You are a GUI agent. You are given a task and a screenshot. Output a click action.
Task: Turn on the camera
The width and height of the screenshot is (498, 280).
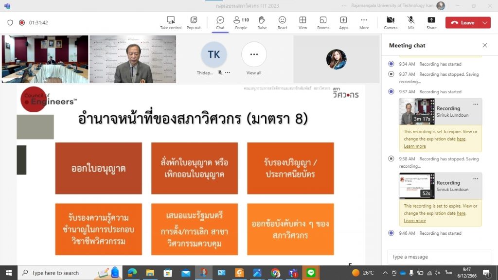(391, 22)
